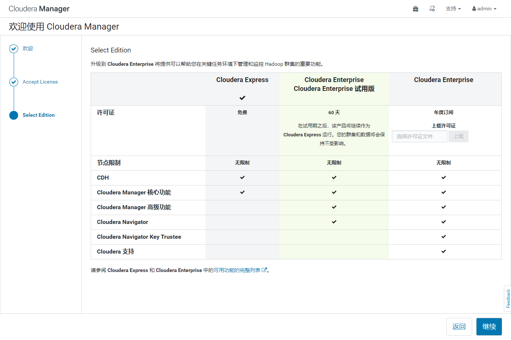511x340 pixels.
Task: Click the 返回 back button
Action: (x=459, y=327)
